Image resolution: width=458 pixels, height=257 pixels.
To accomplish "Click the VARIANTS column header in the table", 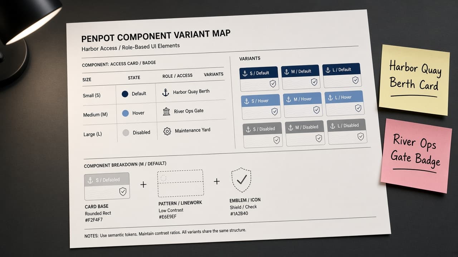I will (214, 74).
